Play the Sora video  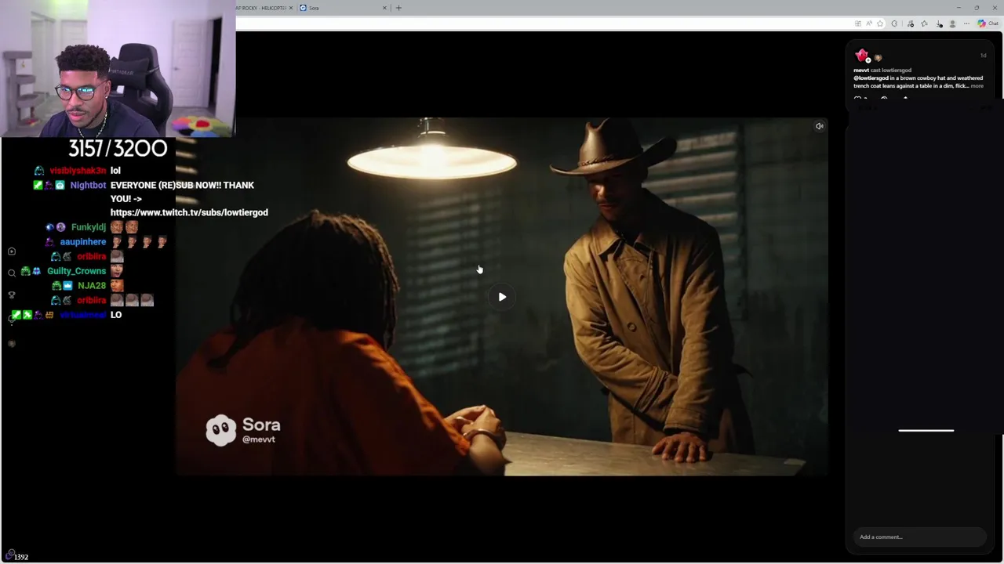click(x=502, y=297)
